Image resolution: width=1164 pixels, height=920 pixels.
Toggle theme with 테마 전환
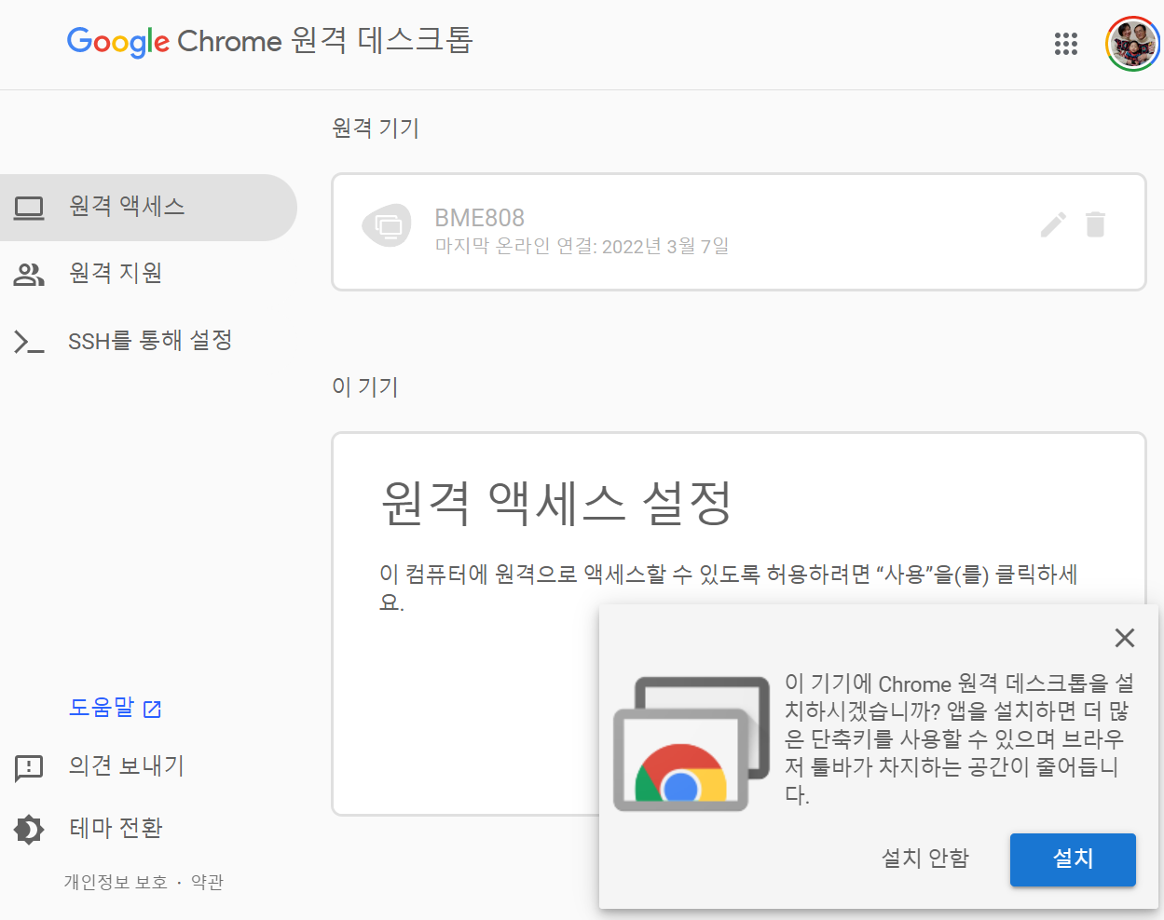pos(116,828)
